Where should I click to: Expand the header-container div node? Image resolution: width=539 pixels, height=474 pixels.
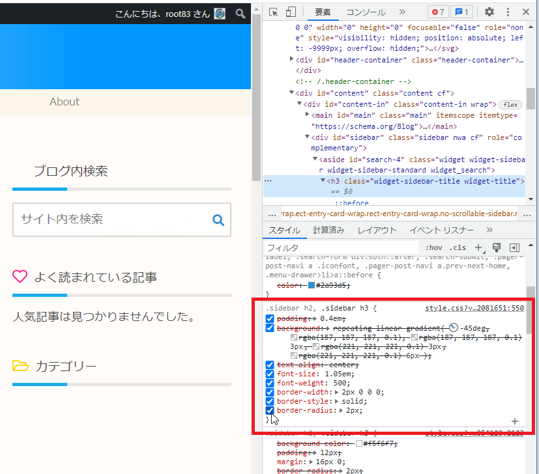(291, 60)
